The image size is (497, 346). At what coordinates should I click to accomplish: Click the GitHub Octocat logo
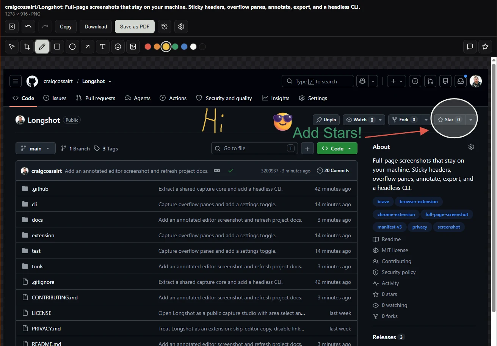click(32, 81)
